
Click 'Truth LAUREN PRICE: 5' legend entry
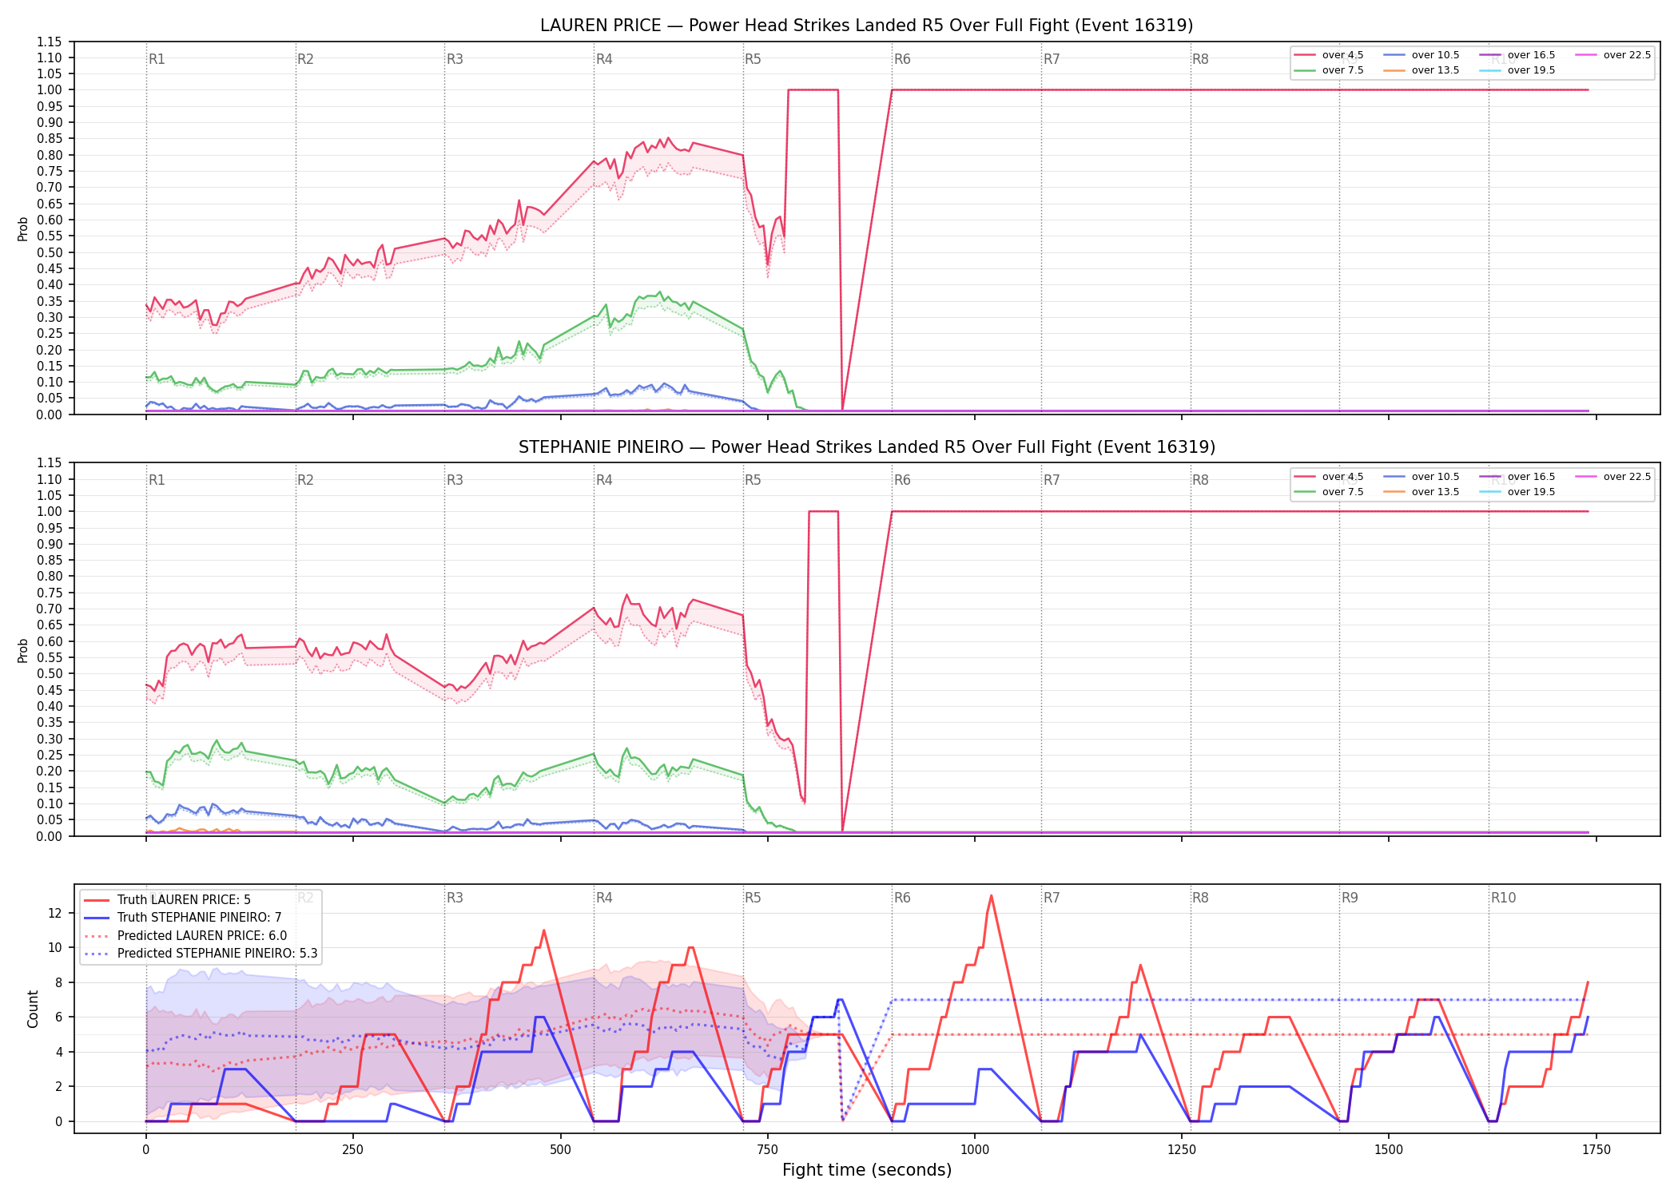pyautogui.click(x=168, y=900)
